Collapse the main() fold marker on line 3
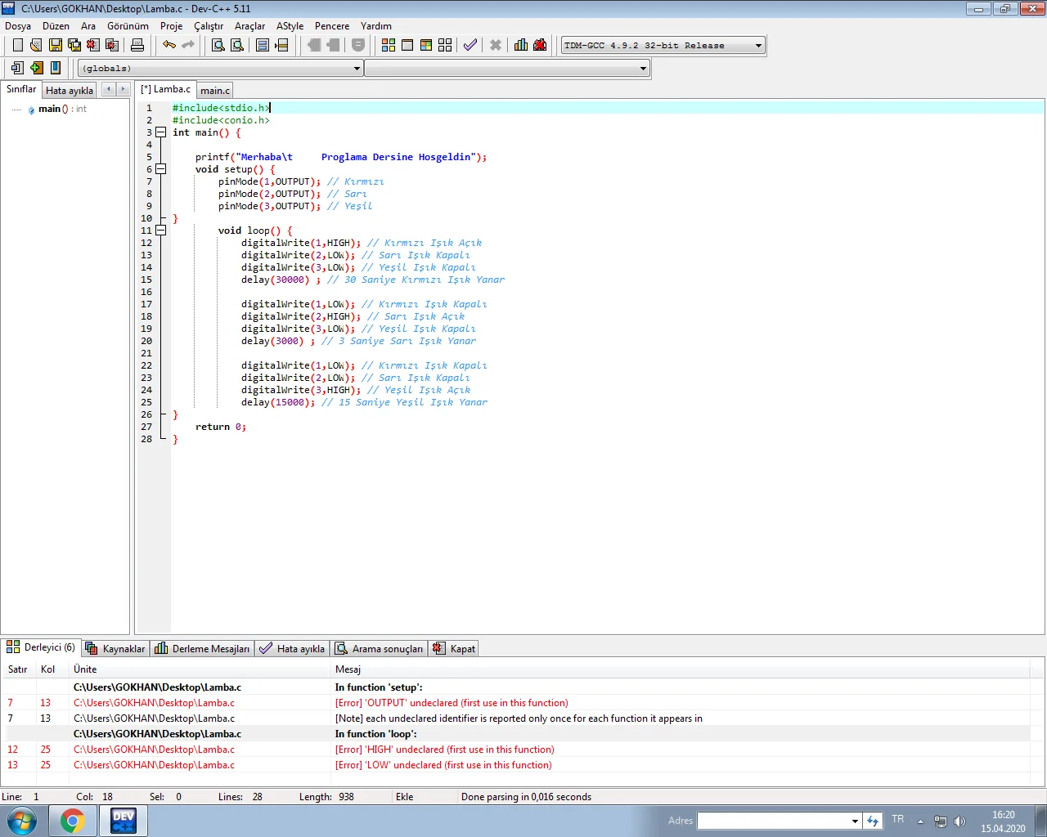1047x837 pixels. tap(161, 132)
